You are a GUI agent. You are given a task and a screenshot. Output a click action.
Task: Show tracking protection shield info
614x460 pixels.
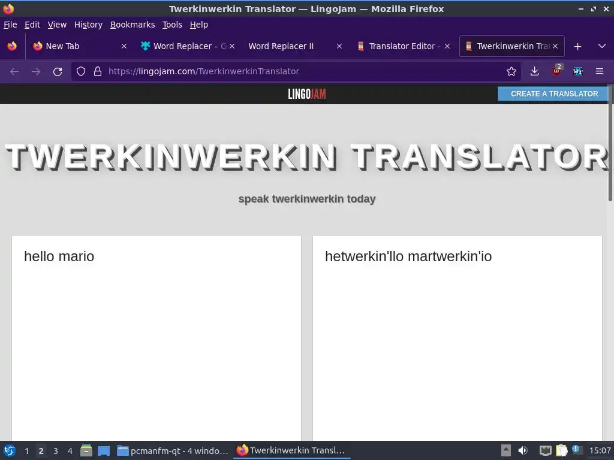tap(81, 72)
